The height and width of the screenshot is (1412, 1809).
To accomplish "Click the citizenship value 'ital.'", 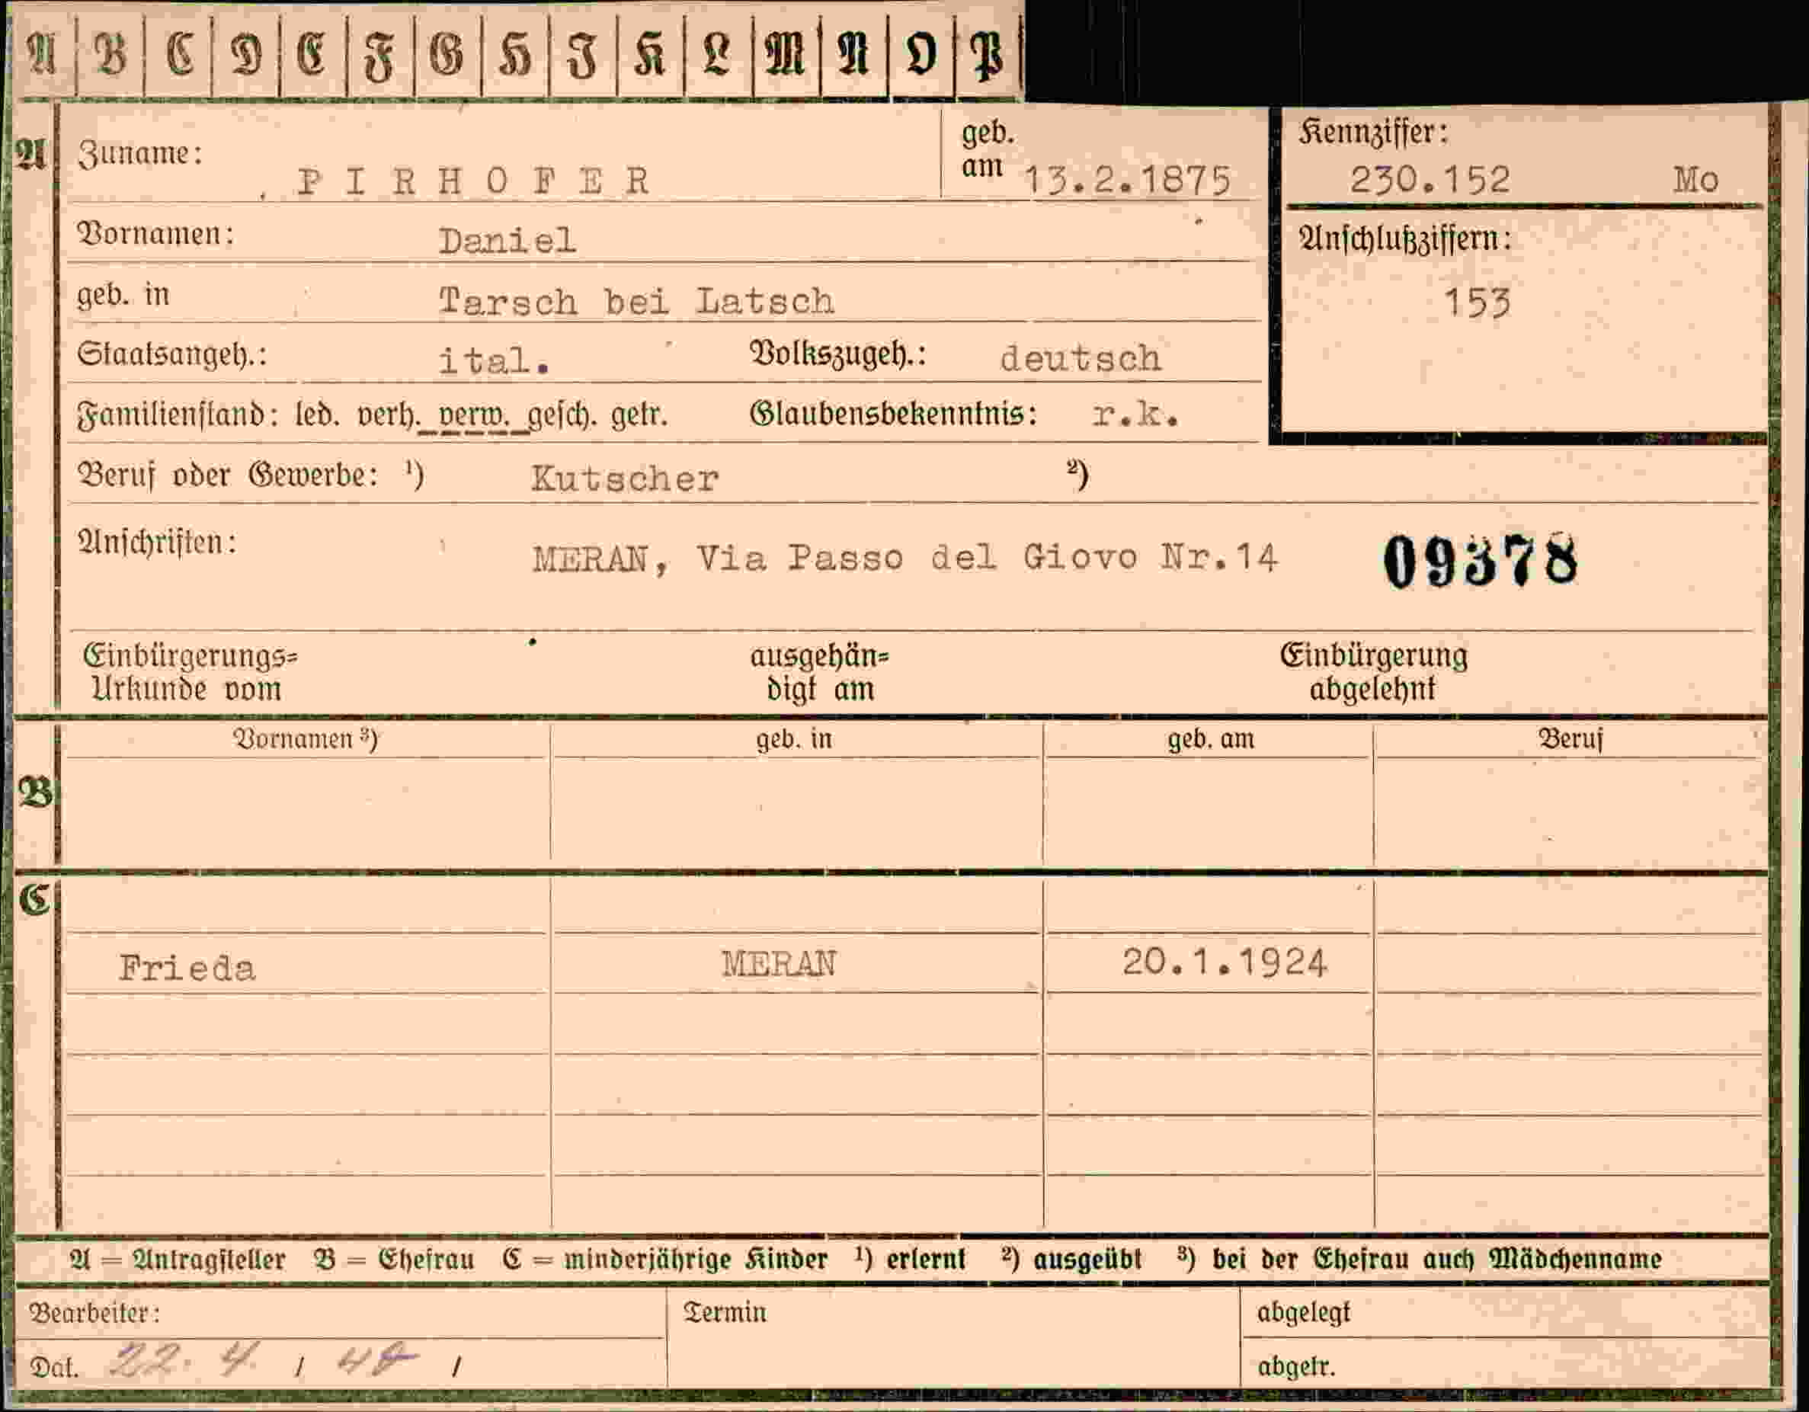I will click(x=494, y=361).
